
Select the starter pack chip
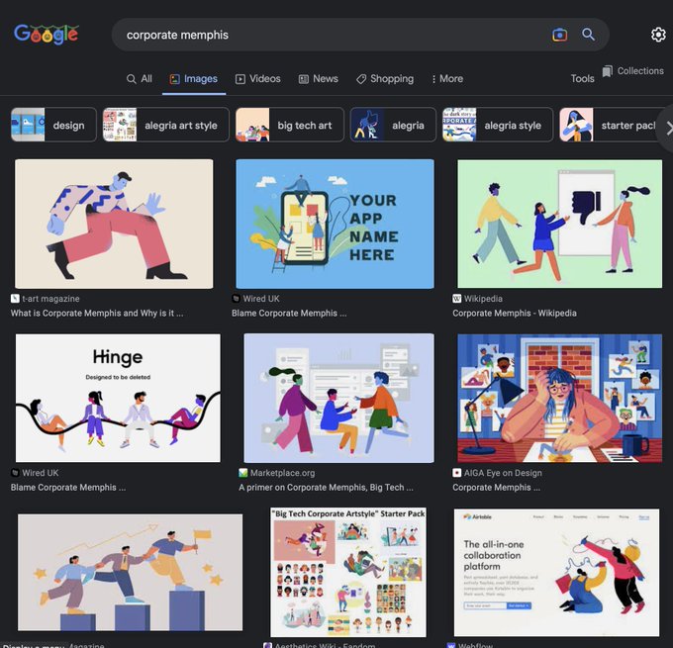[610, 125]
